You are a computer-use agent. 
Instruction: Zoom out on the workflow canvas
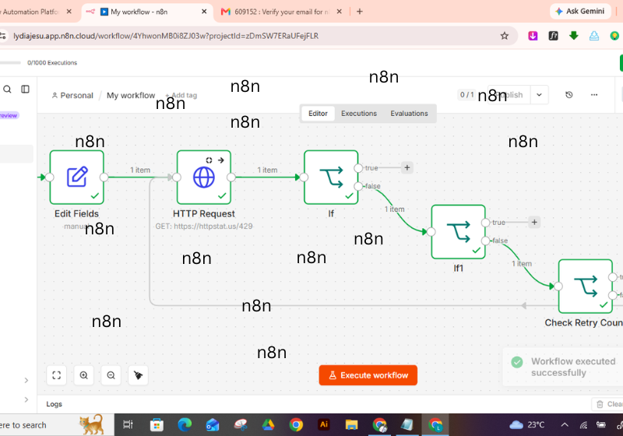tap(111, 375)
